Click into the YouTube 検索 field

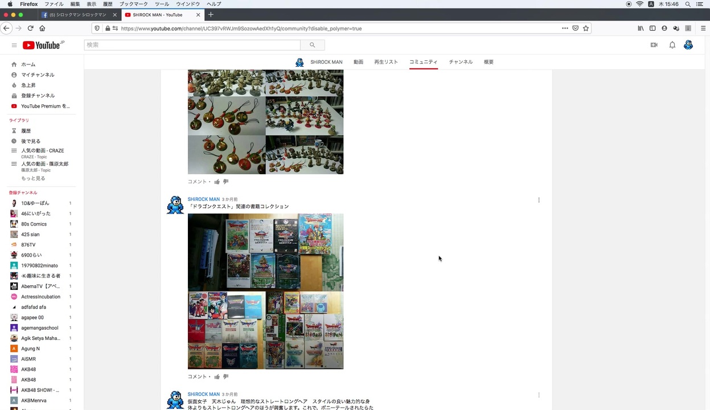pos(192,45)
